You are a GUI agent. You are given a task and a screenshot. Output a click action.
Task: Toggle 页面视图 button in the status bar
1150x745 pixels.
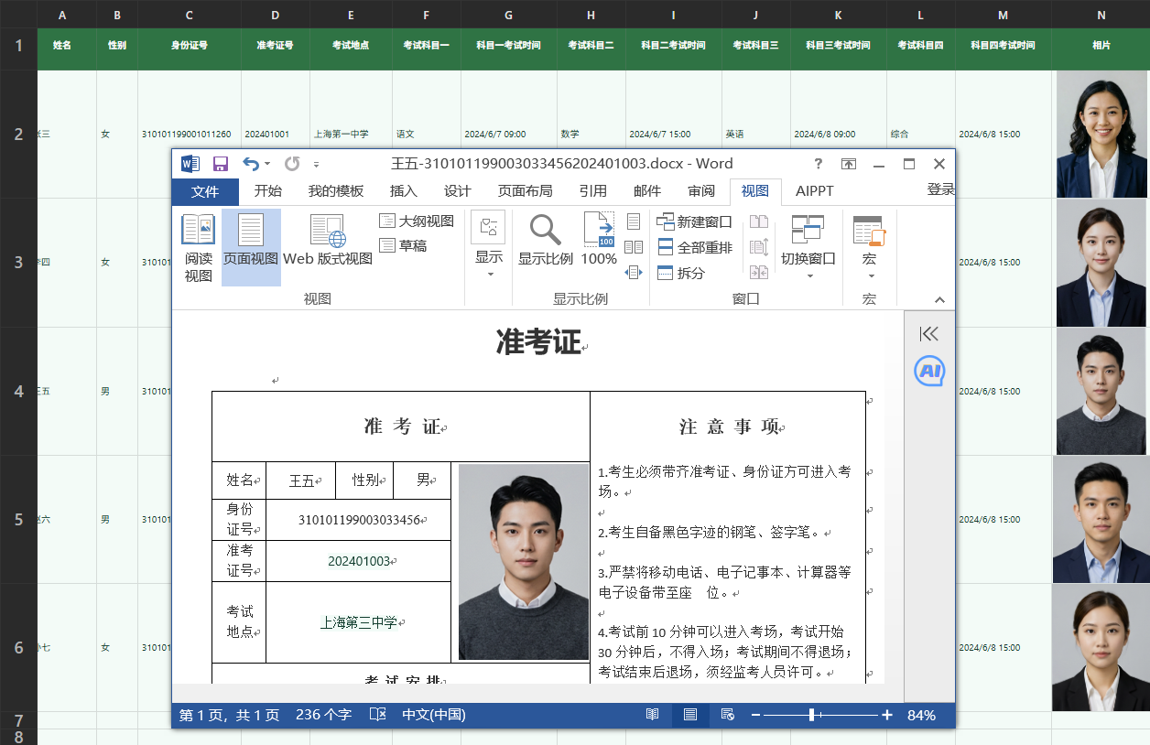(x=689, y=715)
